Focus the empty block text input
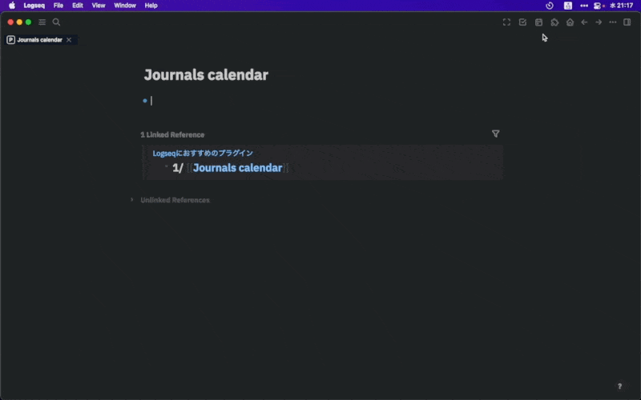 pos(327,101)
